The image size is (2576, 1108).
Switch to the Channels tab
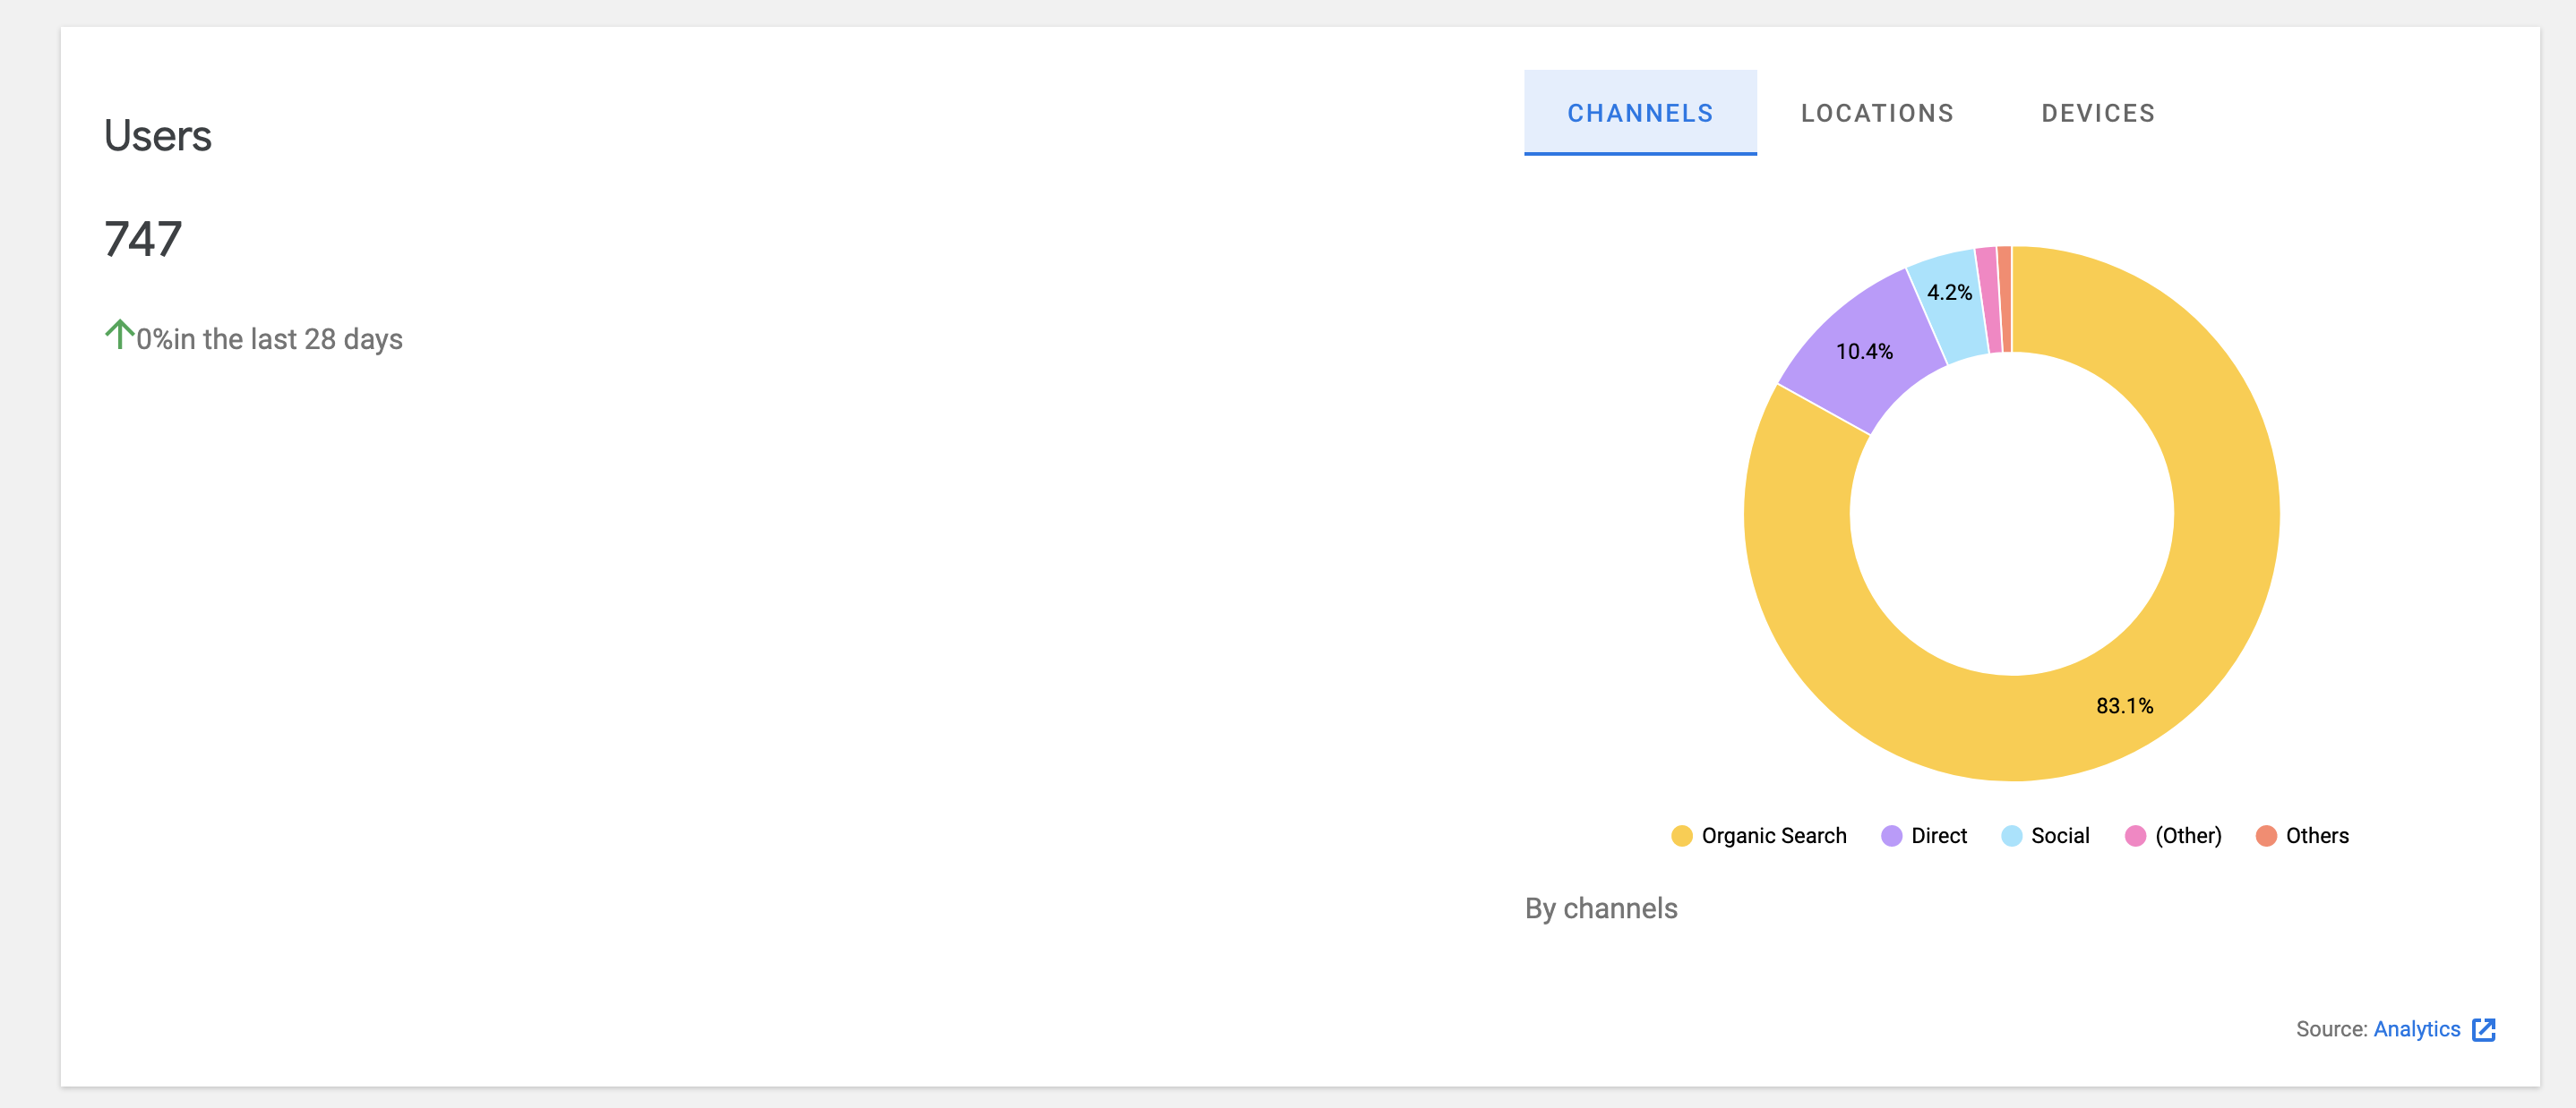1640,113
